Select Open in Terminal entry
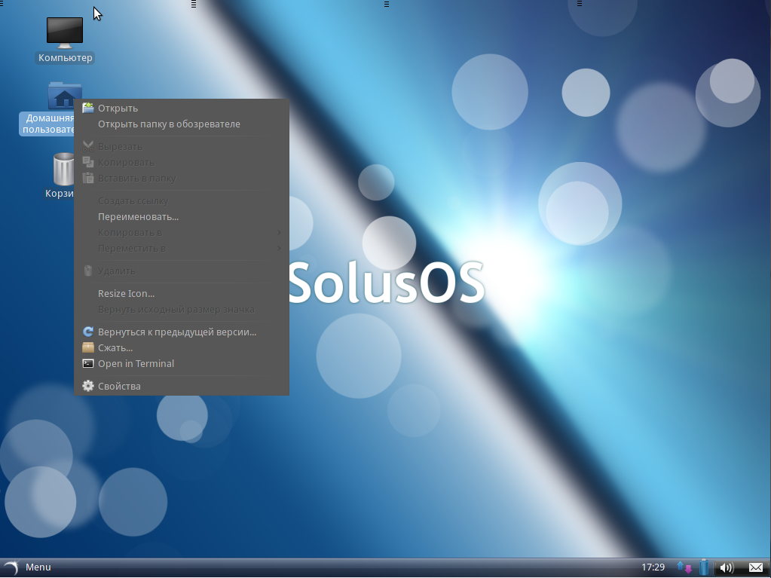Screen dimensions: 771x578 click(x=182, y=364)
